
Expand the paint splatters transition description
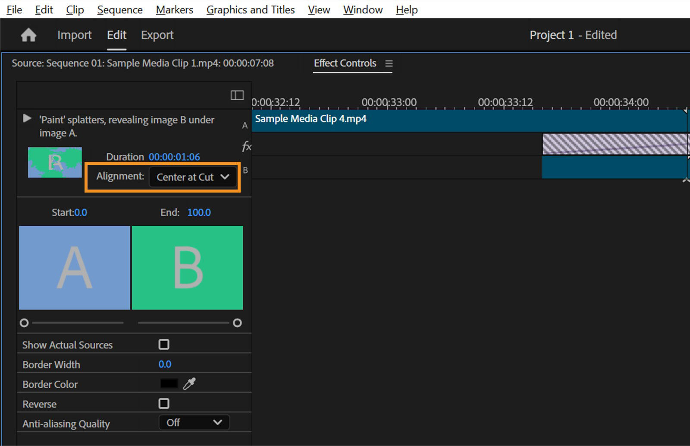pos(27,118)
